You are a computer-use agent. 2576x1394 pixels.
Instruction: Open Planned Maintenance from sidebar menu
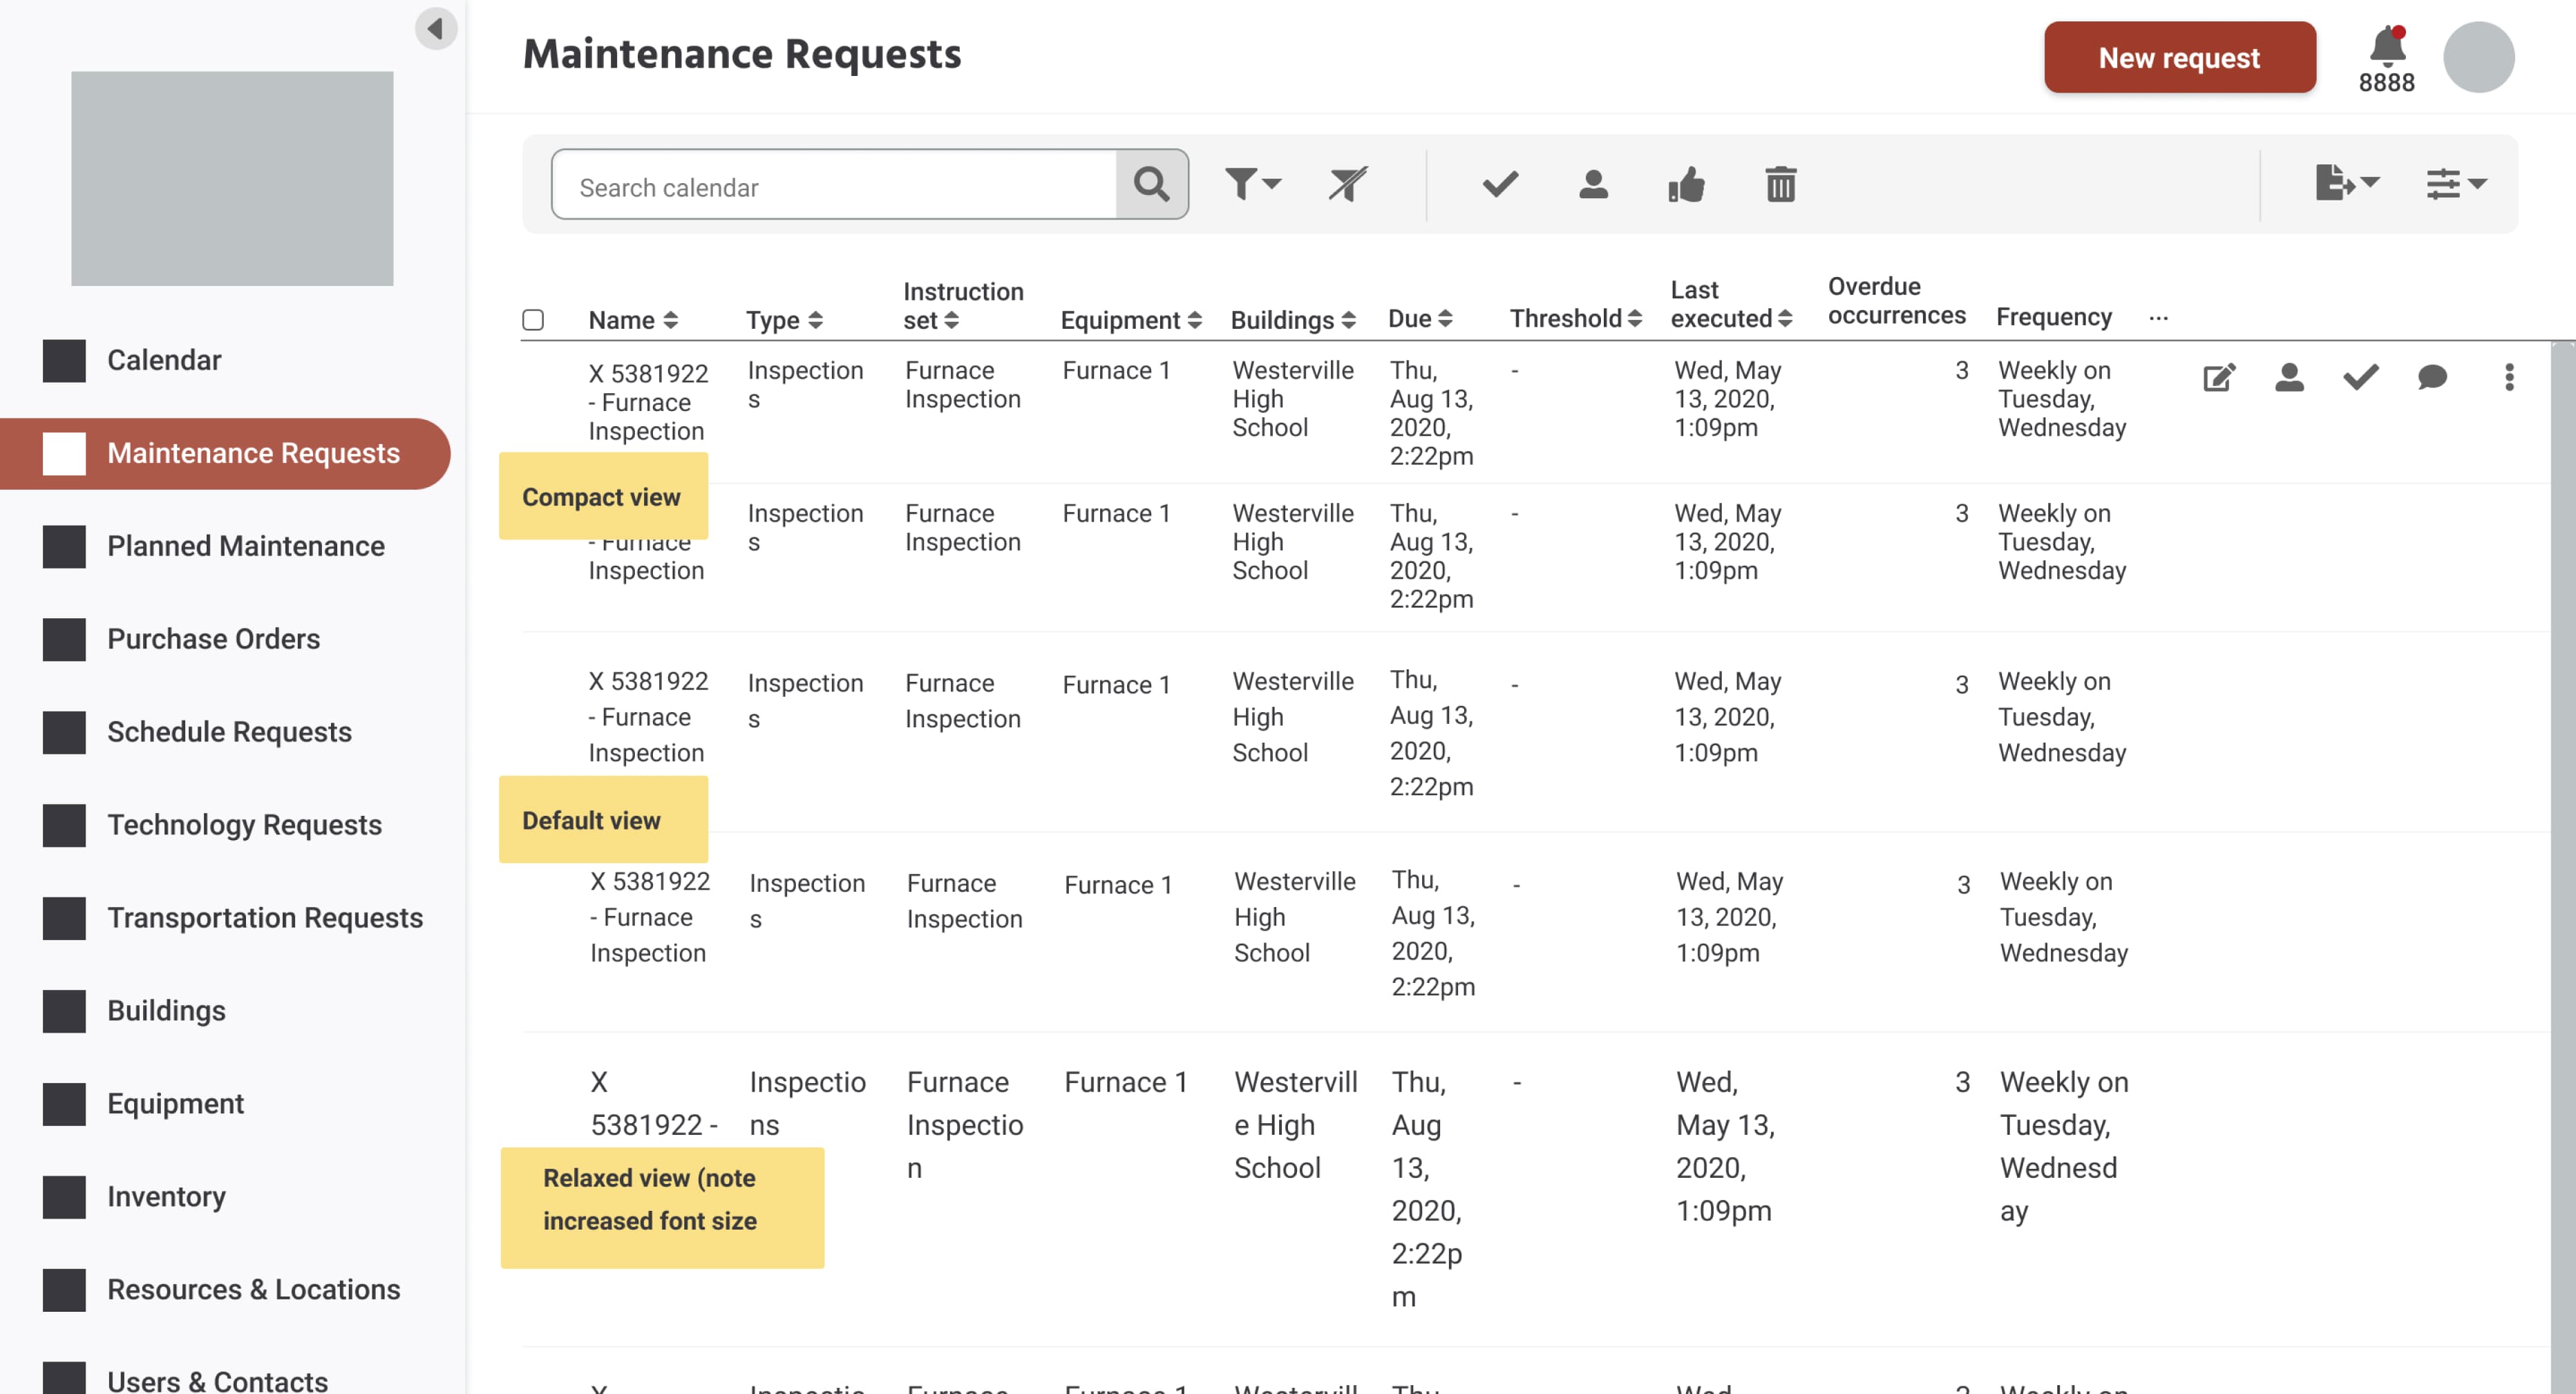(x=245, y=544)
